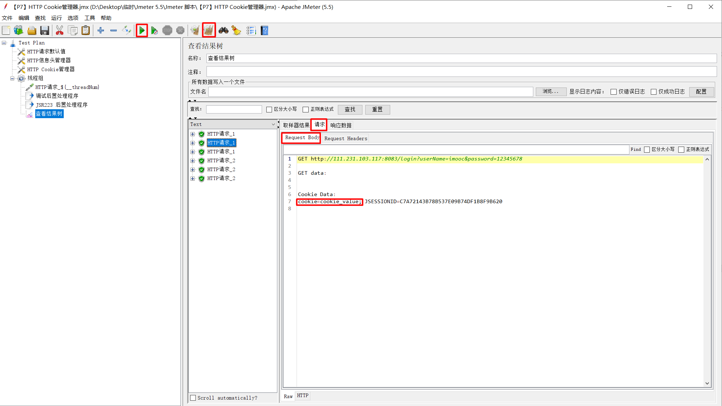
Task: Toggle Scroll automatically checkbox
Action: 193,398
